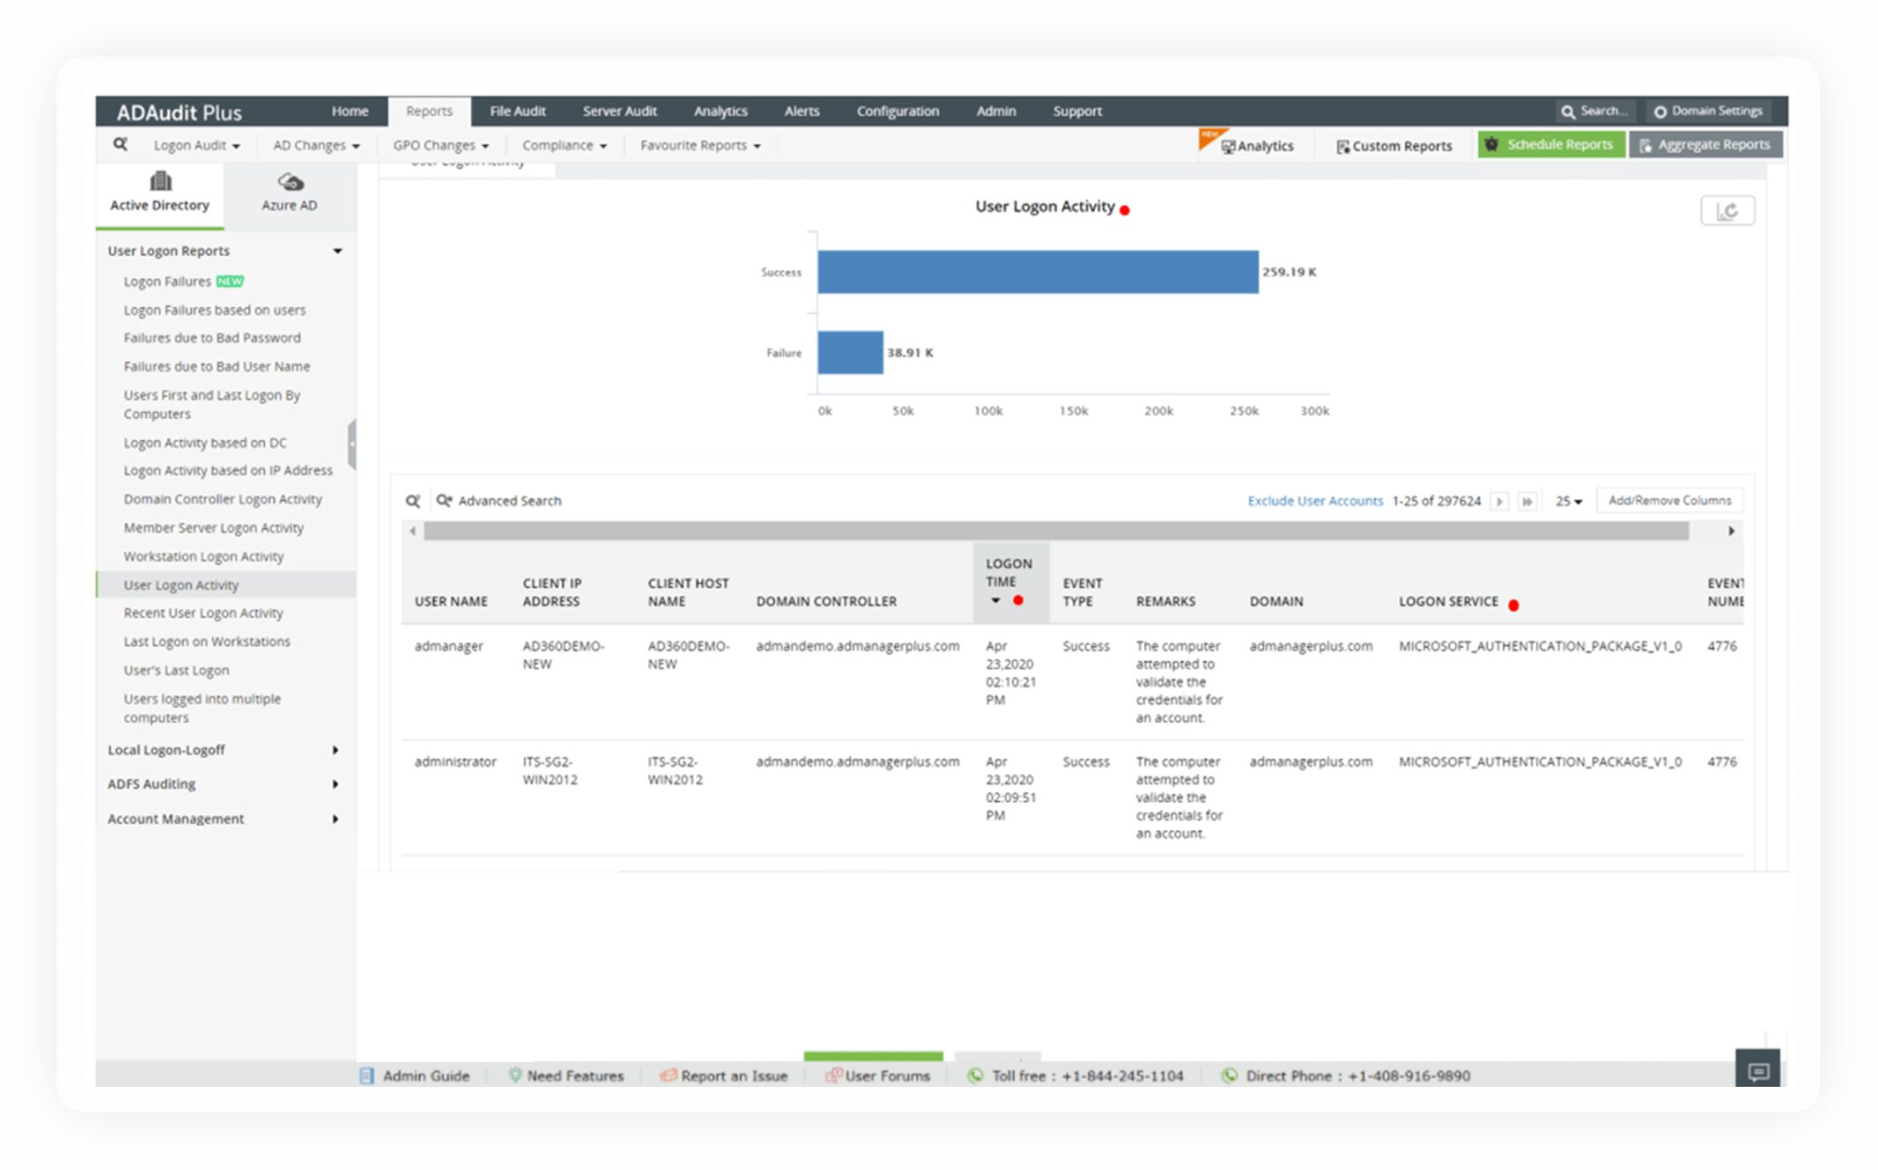Viewport: 1878px width, 1170px height.
Task: Click the Schedule Reports button
Action: (x=1551, y=145)
